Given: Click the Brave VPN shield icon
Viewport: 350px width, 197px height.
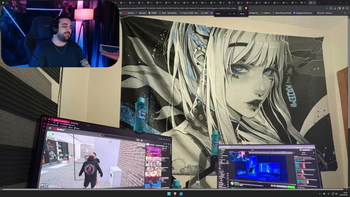Looking at the screenshot, I should 343,8.
